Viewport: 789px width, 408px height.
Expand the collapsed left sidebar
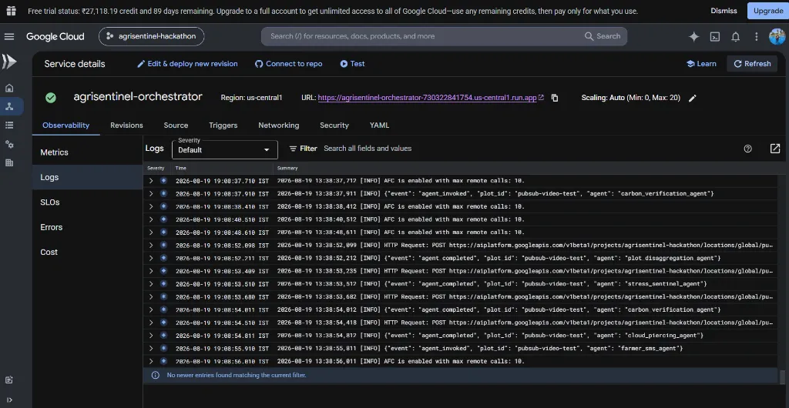[9, 400]
